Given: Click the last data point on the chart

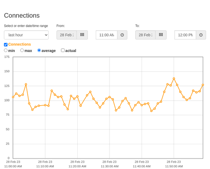Looking at the screenshot, I should (203, 85).
